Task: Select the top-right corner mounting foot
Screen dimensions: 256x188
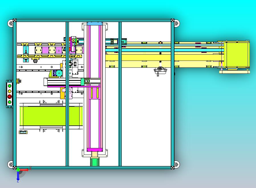Action: click(177, 23)
